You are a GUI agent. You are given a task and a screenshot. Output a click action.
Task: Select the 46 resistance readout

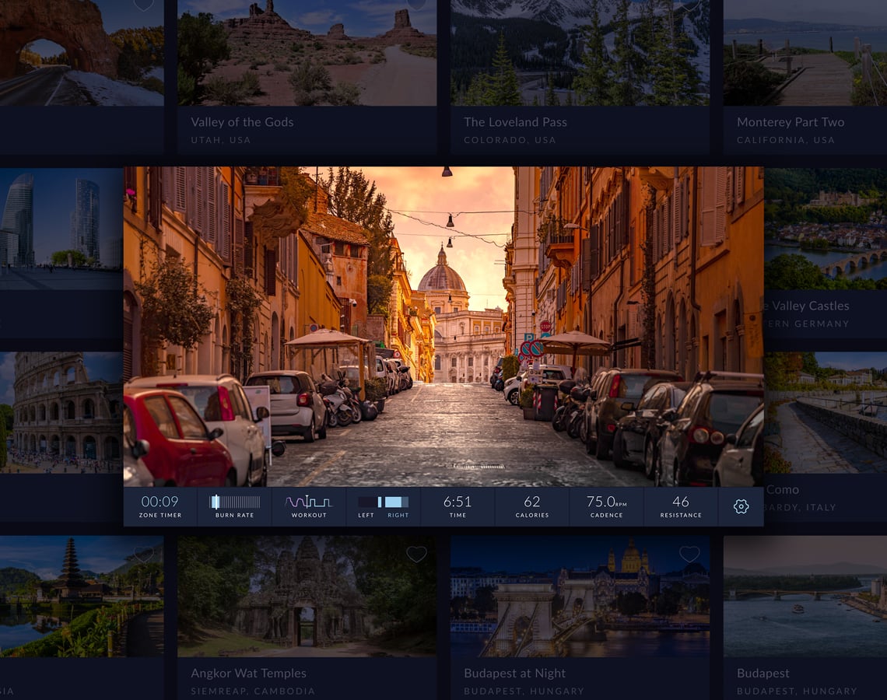681,502
